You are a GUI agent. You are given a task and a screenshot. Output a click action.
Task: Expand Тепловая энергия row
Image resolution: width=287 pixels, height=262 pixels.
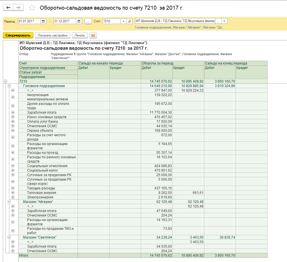(13, 192)
